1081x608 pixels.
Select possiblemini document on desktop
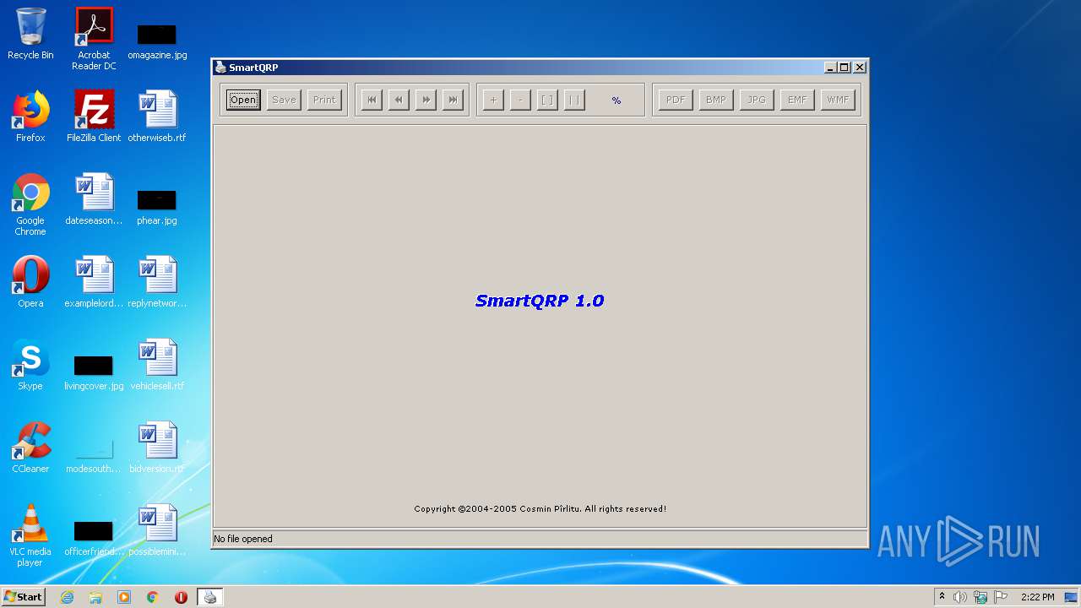coord(157,531)
